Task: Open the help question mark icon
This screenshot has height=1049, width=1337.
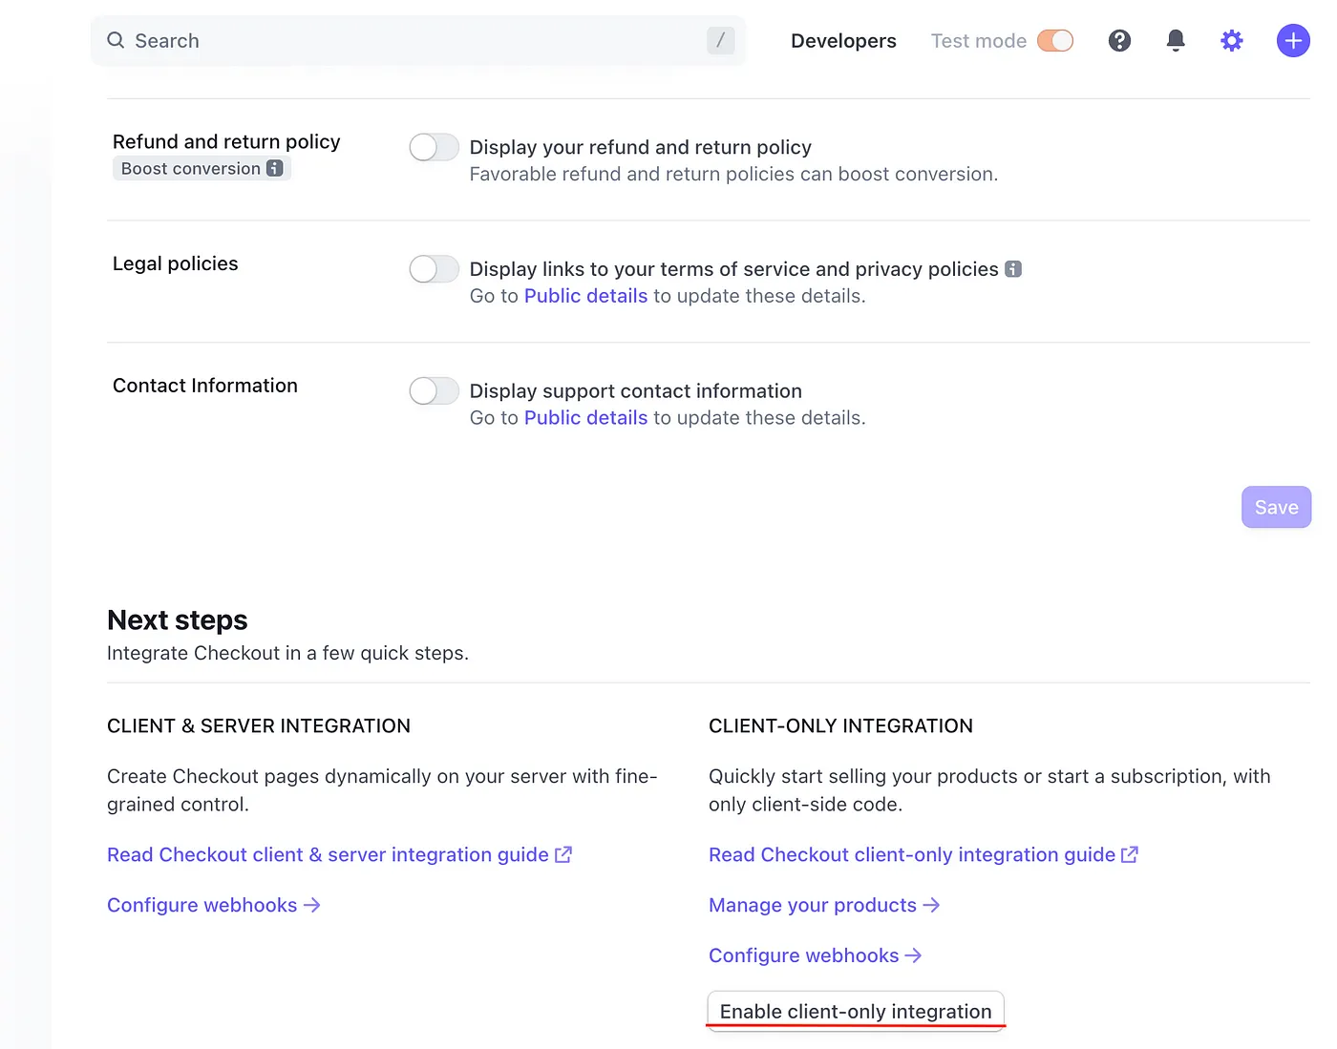Action: click(1119, 41)
